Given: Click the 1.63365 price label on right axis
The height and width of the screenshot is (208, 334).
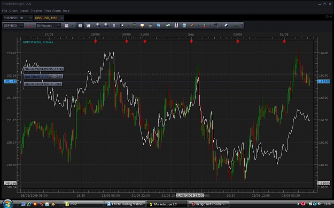Looking at the screenshot, I should 324,81.
